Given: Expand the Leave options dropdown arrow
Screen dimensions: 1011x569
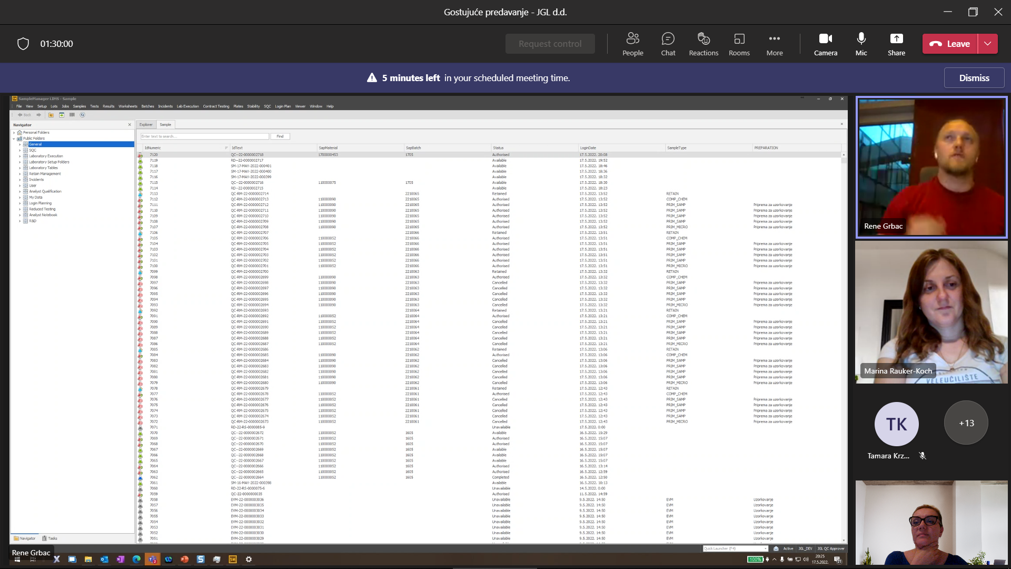Looking at the screenshot, I should pos(988,44).
